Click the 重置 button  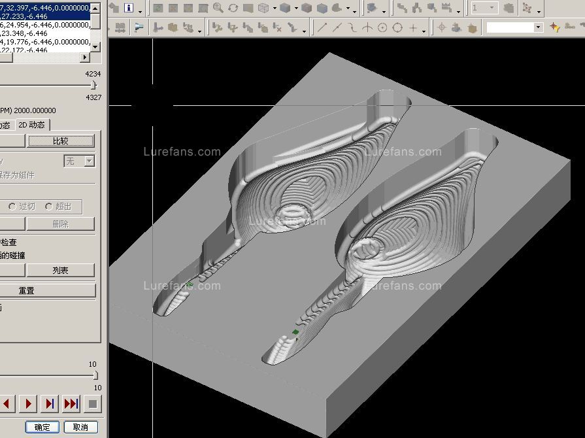point(26,291)
